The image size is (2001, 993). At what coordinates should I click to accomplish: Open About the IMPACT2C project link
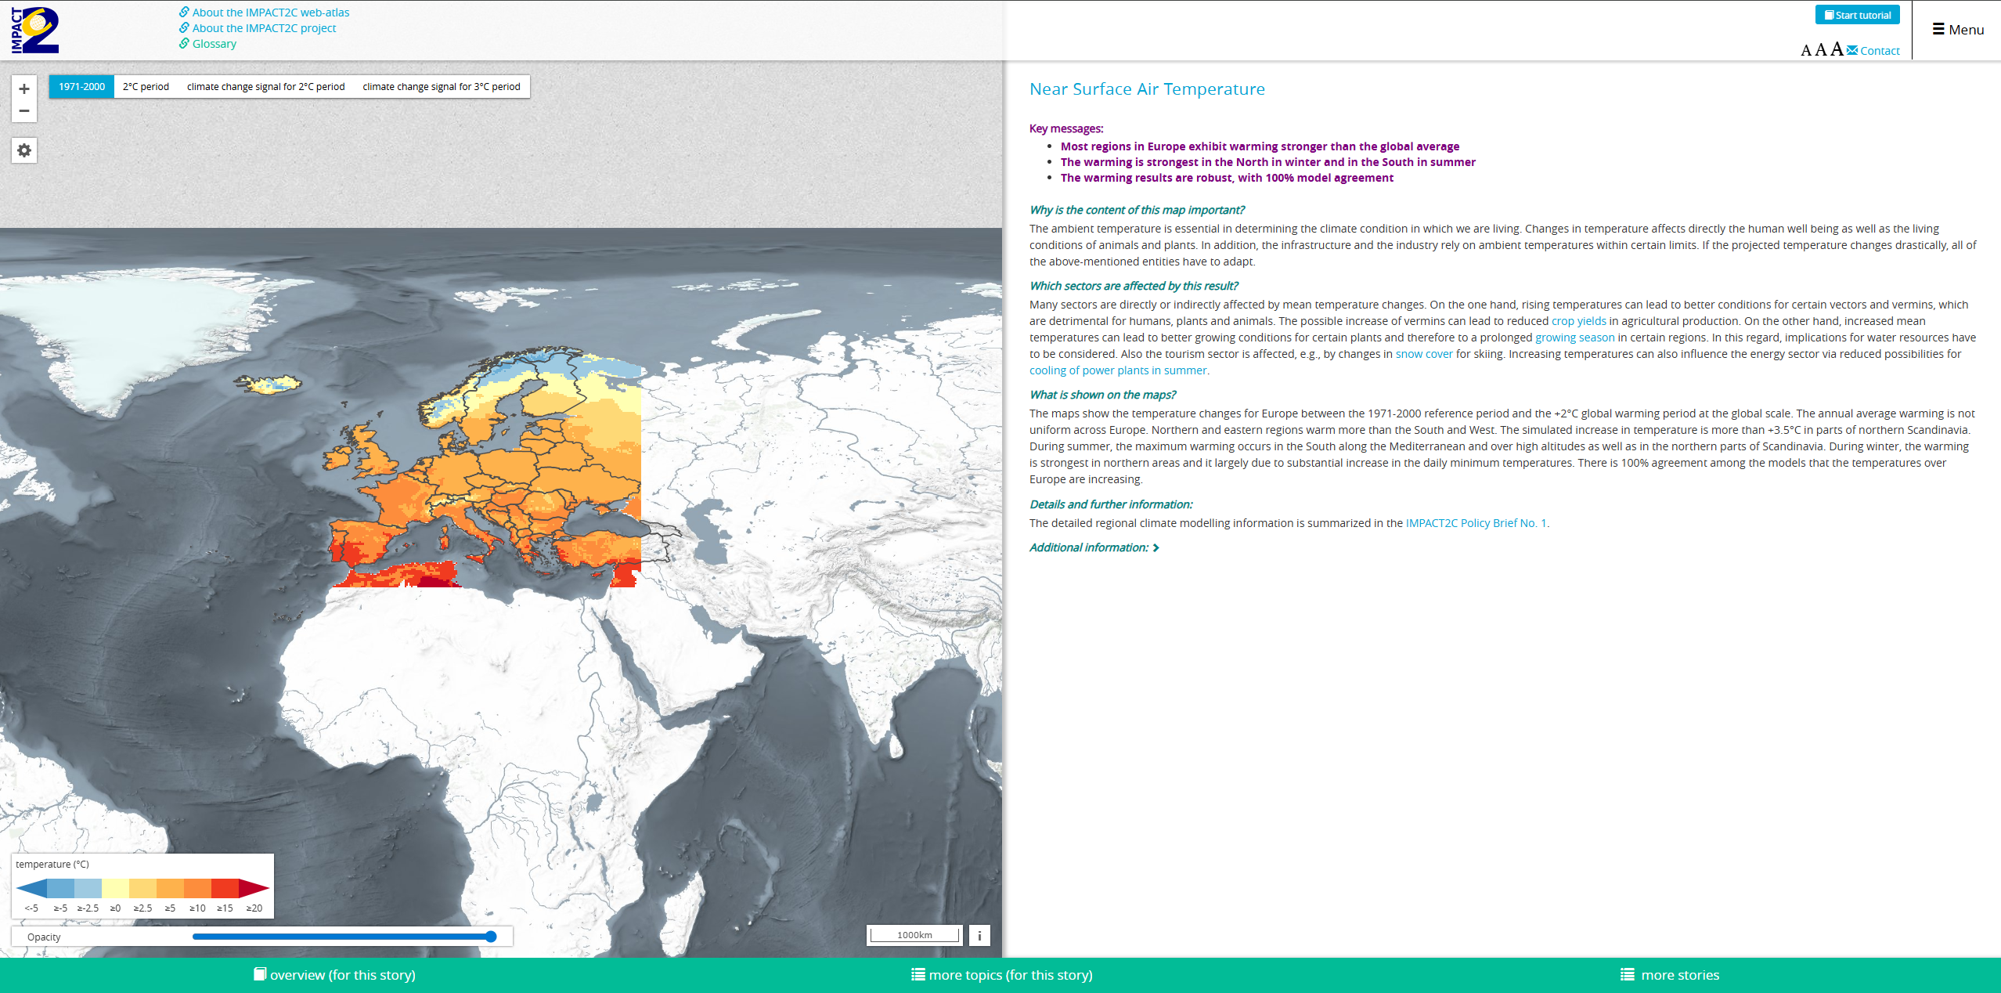[258, 28]
